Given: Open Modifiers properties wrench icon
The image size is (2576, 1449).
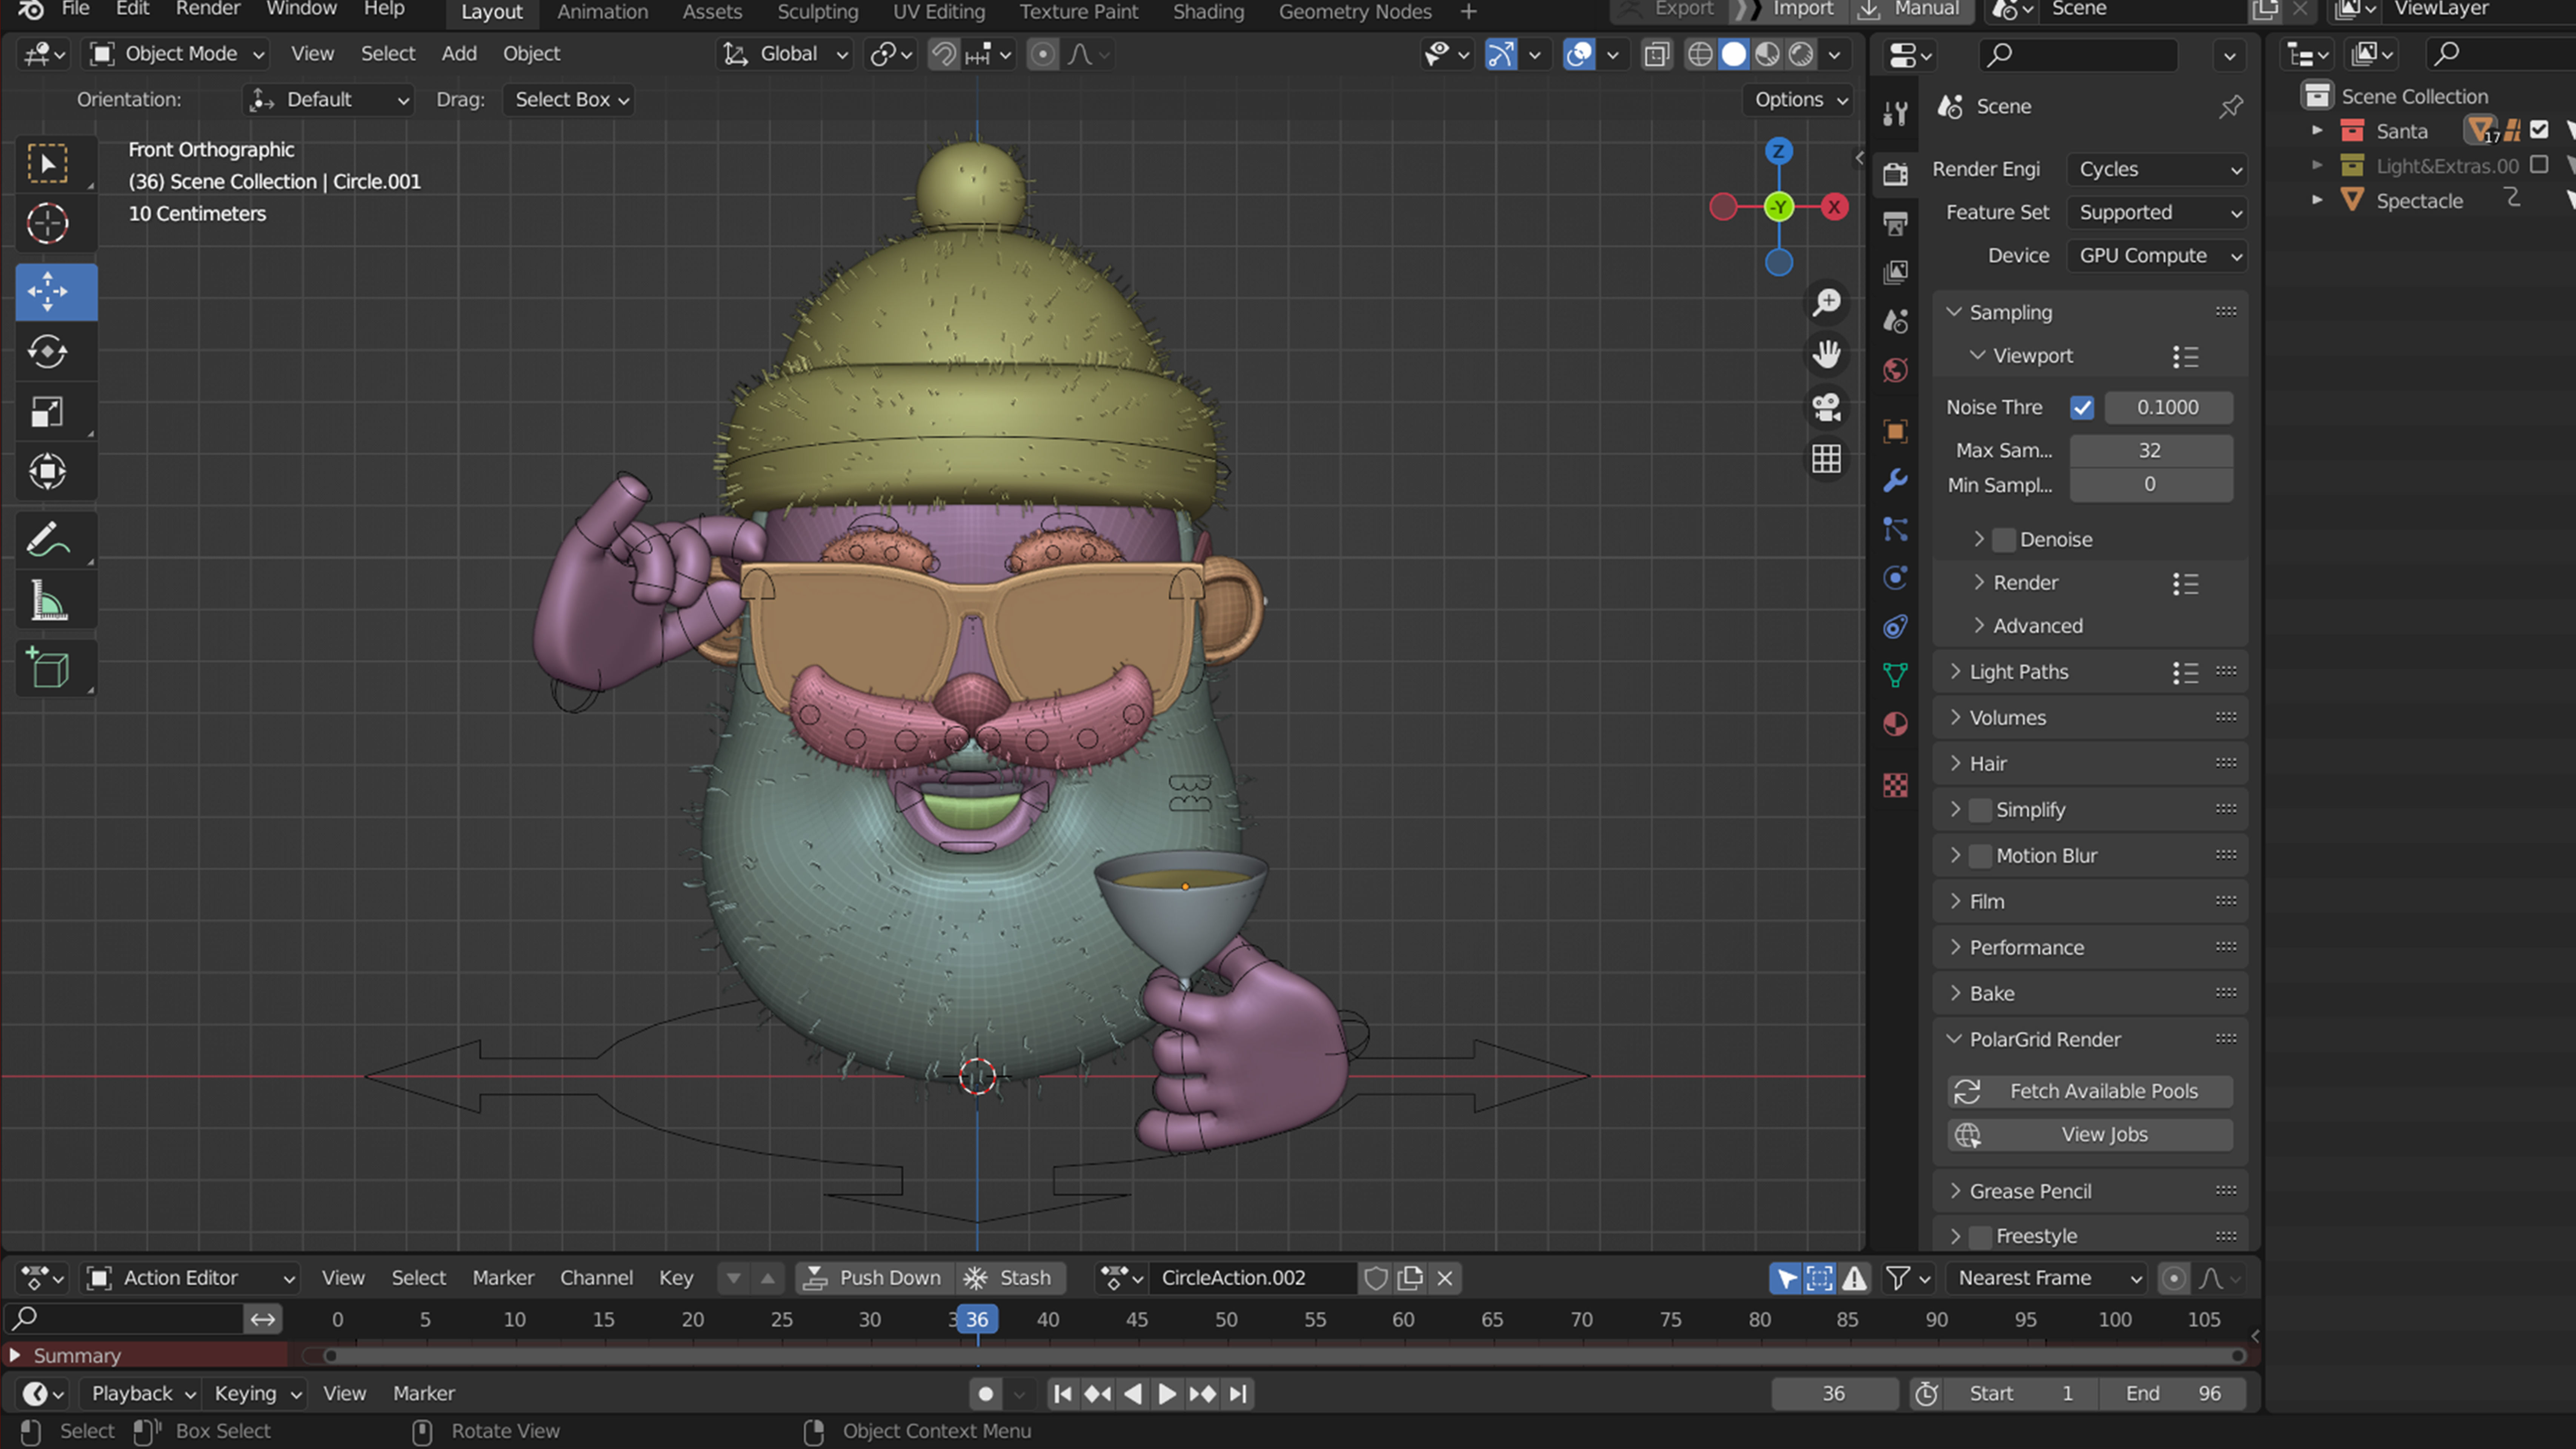Looking at the screenshot, I should point(1895,480).
